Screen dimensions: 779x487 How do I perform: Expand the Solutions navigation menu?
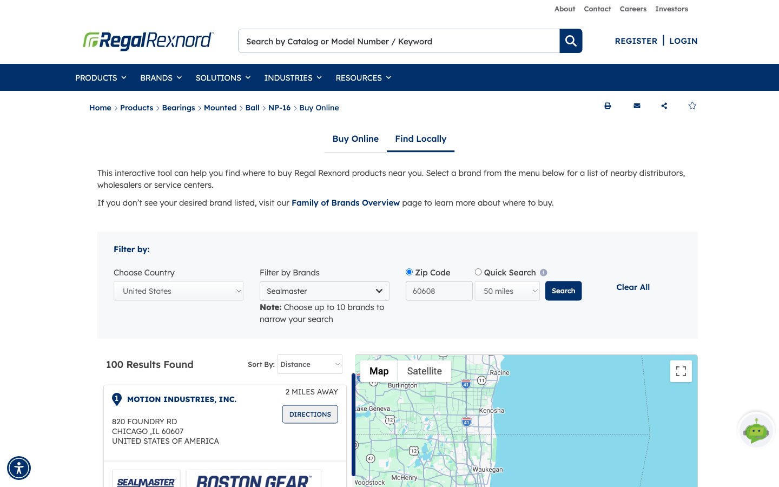tap(223, 78)
